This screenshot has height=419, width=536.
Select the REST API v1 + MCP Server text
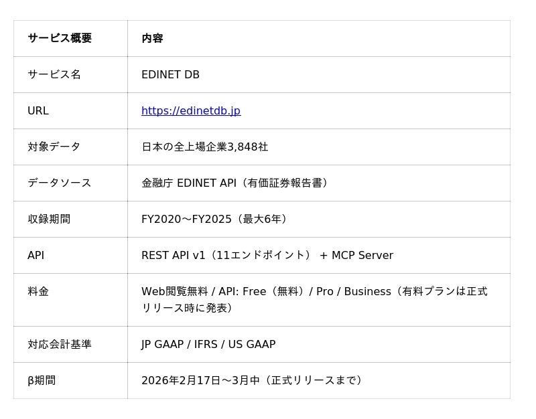[x=267, y=256]
